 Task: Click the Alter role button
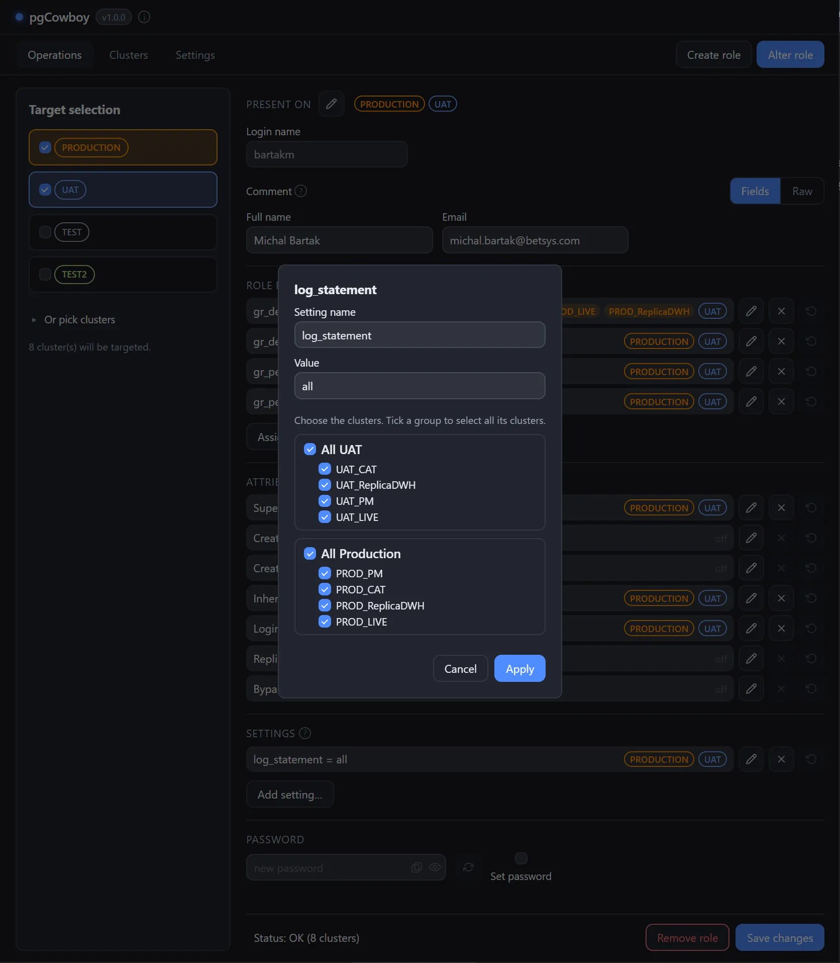(790, 55)
